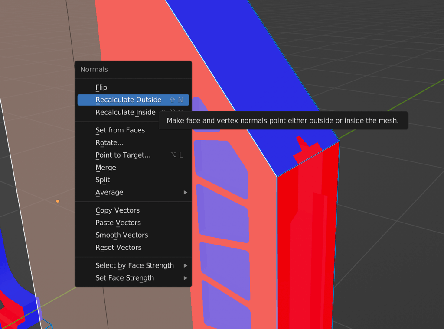Viewport: 444px width, 329px height.
Task: Expand the Average submenu
Action: (x=133, y=193)
